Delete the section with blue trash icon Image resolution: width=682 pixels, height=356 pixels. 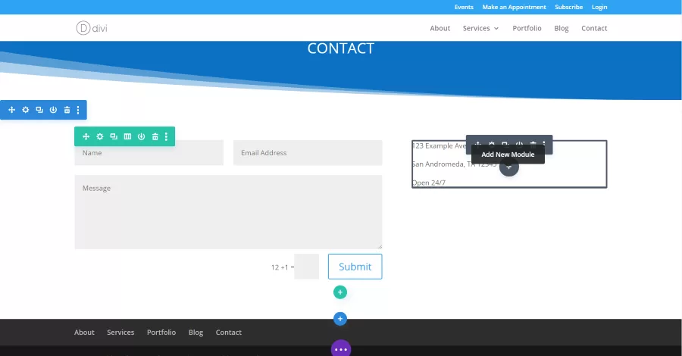point(67,110)
